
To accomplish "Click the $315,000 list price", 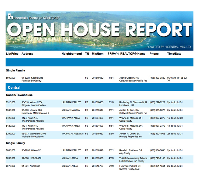I will pyautogui.click(x=11, y=102).
